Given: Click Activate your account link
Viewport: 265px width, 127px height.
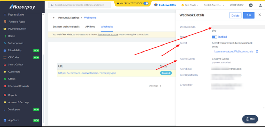Looking at the screenshot, I should 108,34.
